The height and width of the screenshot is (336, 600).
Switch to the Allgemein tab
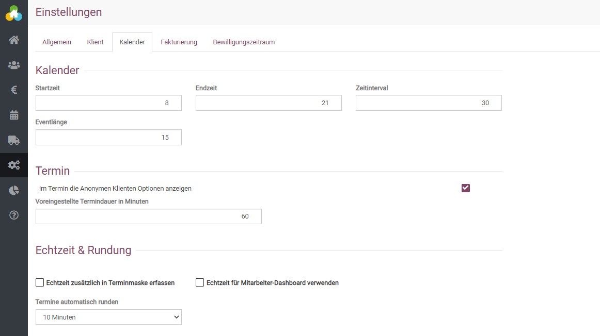57,42
